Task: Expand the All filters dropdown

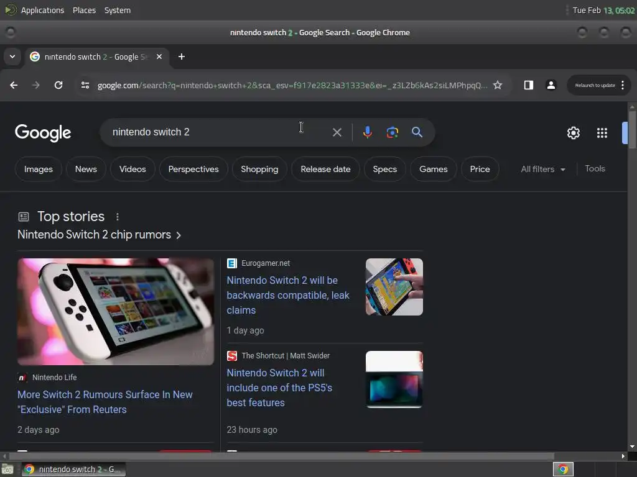Action: click(542, 169)
